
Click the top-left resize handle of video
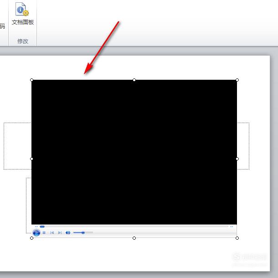[31, 80]
